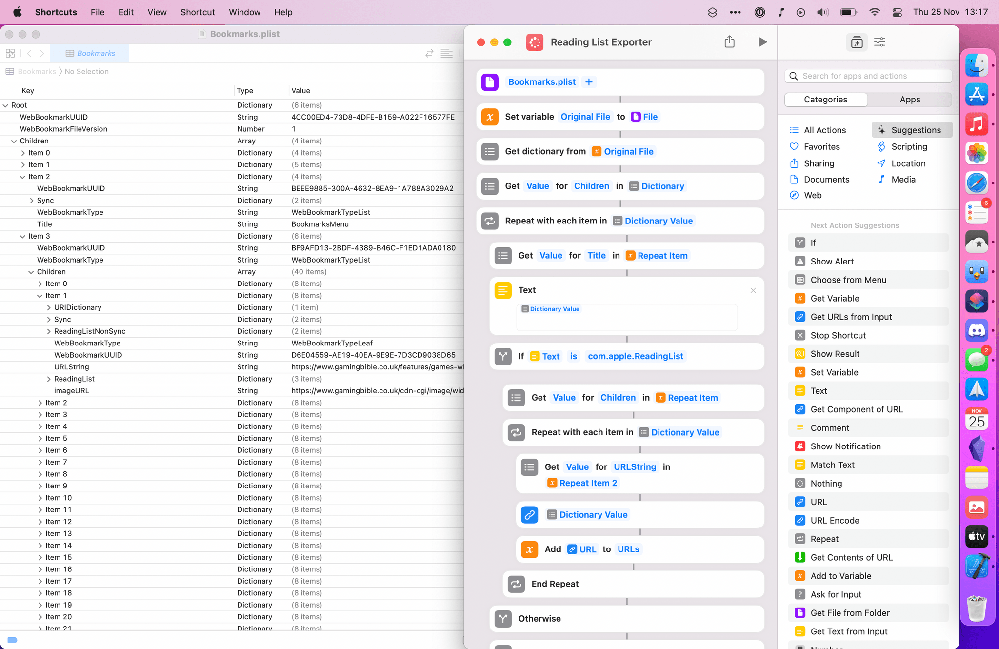Click the Share shortcut export icon
This screenshot has height=649, width=999.
pyautogui.click(x=730, y=41)
